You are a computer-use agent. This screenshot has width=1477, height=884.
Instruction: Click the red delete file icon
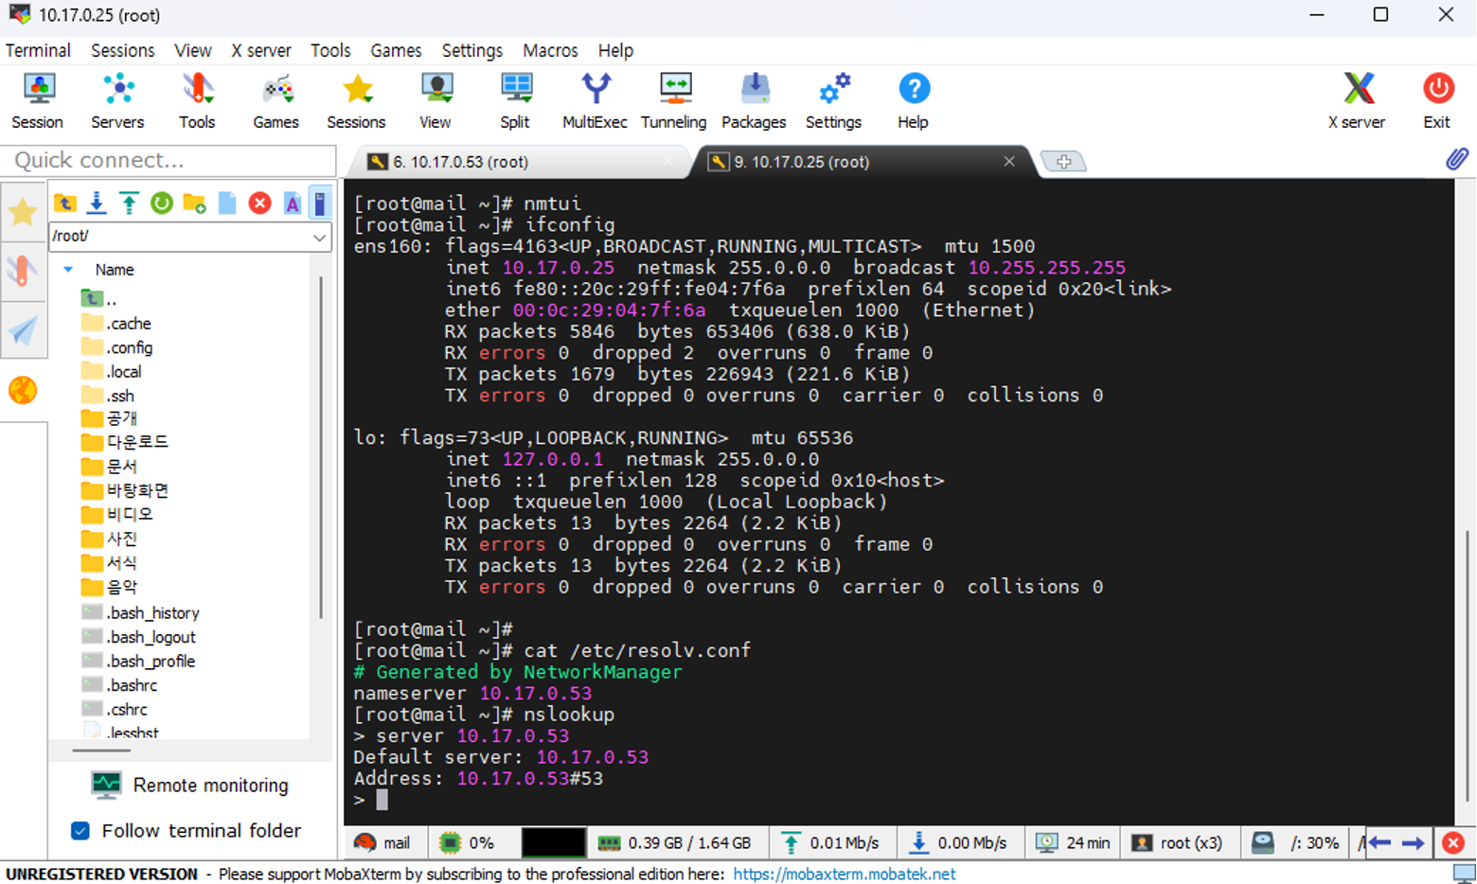(x=259, y=203)
